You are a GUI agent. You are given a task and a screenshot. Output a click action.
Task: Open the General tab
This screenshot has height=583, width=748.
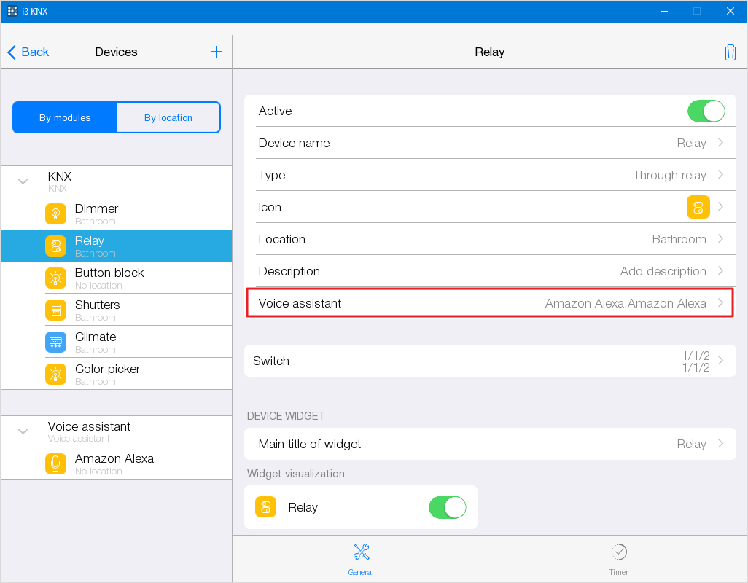(361, 559)
